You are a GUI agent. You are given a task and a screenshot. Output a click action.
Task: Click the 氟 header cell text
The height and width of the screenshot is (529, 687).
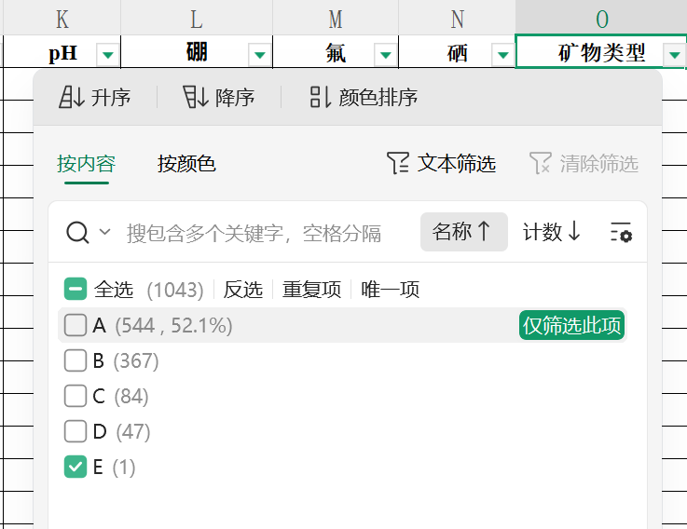(x=336, y=53)
